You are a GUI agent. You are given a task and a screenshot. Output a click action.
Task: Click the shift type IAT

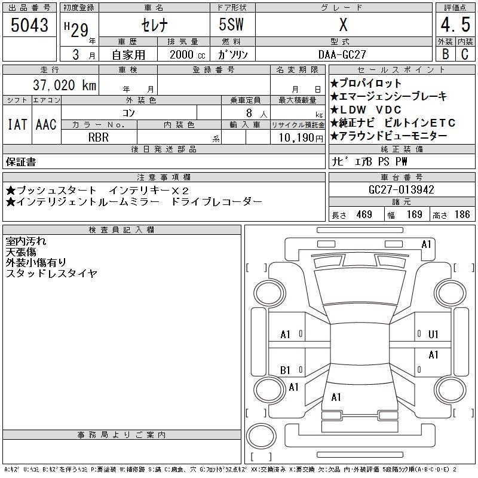17,124
